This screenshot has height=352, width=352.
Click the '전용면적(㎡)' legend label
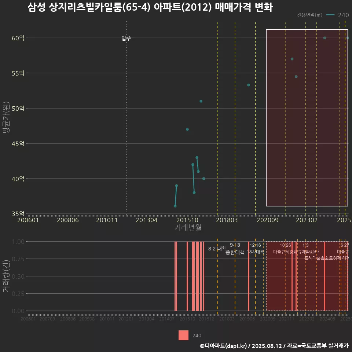click(309, 15)
